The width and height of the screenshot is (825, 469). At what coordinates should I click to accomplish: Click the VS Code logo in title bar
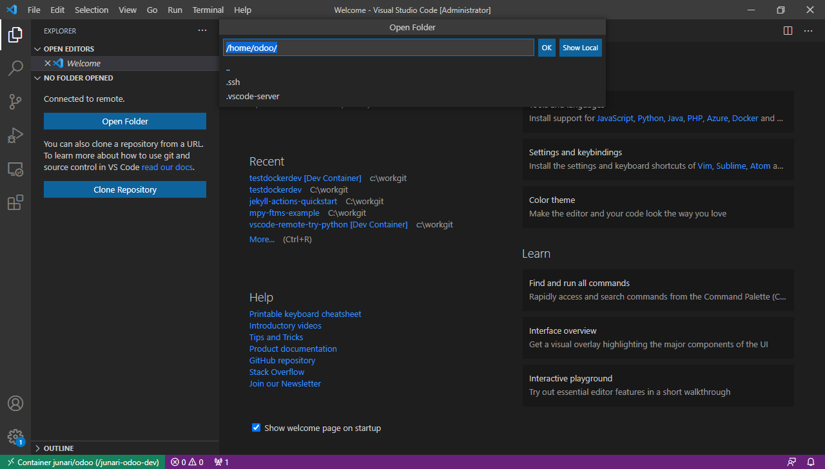coord(11,10)
